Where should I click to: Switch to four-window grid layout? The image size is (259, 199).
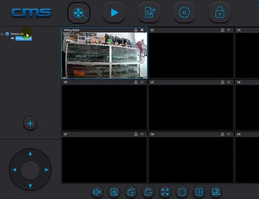(x=199, y=192)
